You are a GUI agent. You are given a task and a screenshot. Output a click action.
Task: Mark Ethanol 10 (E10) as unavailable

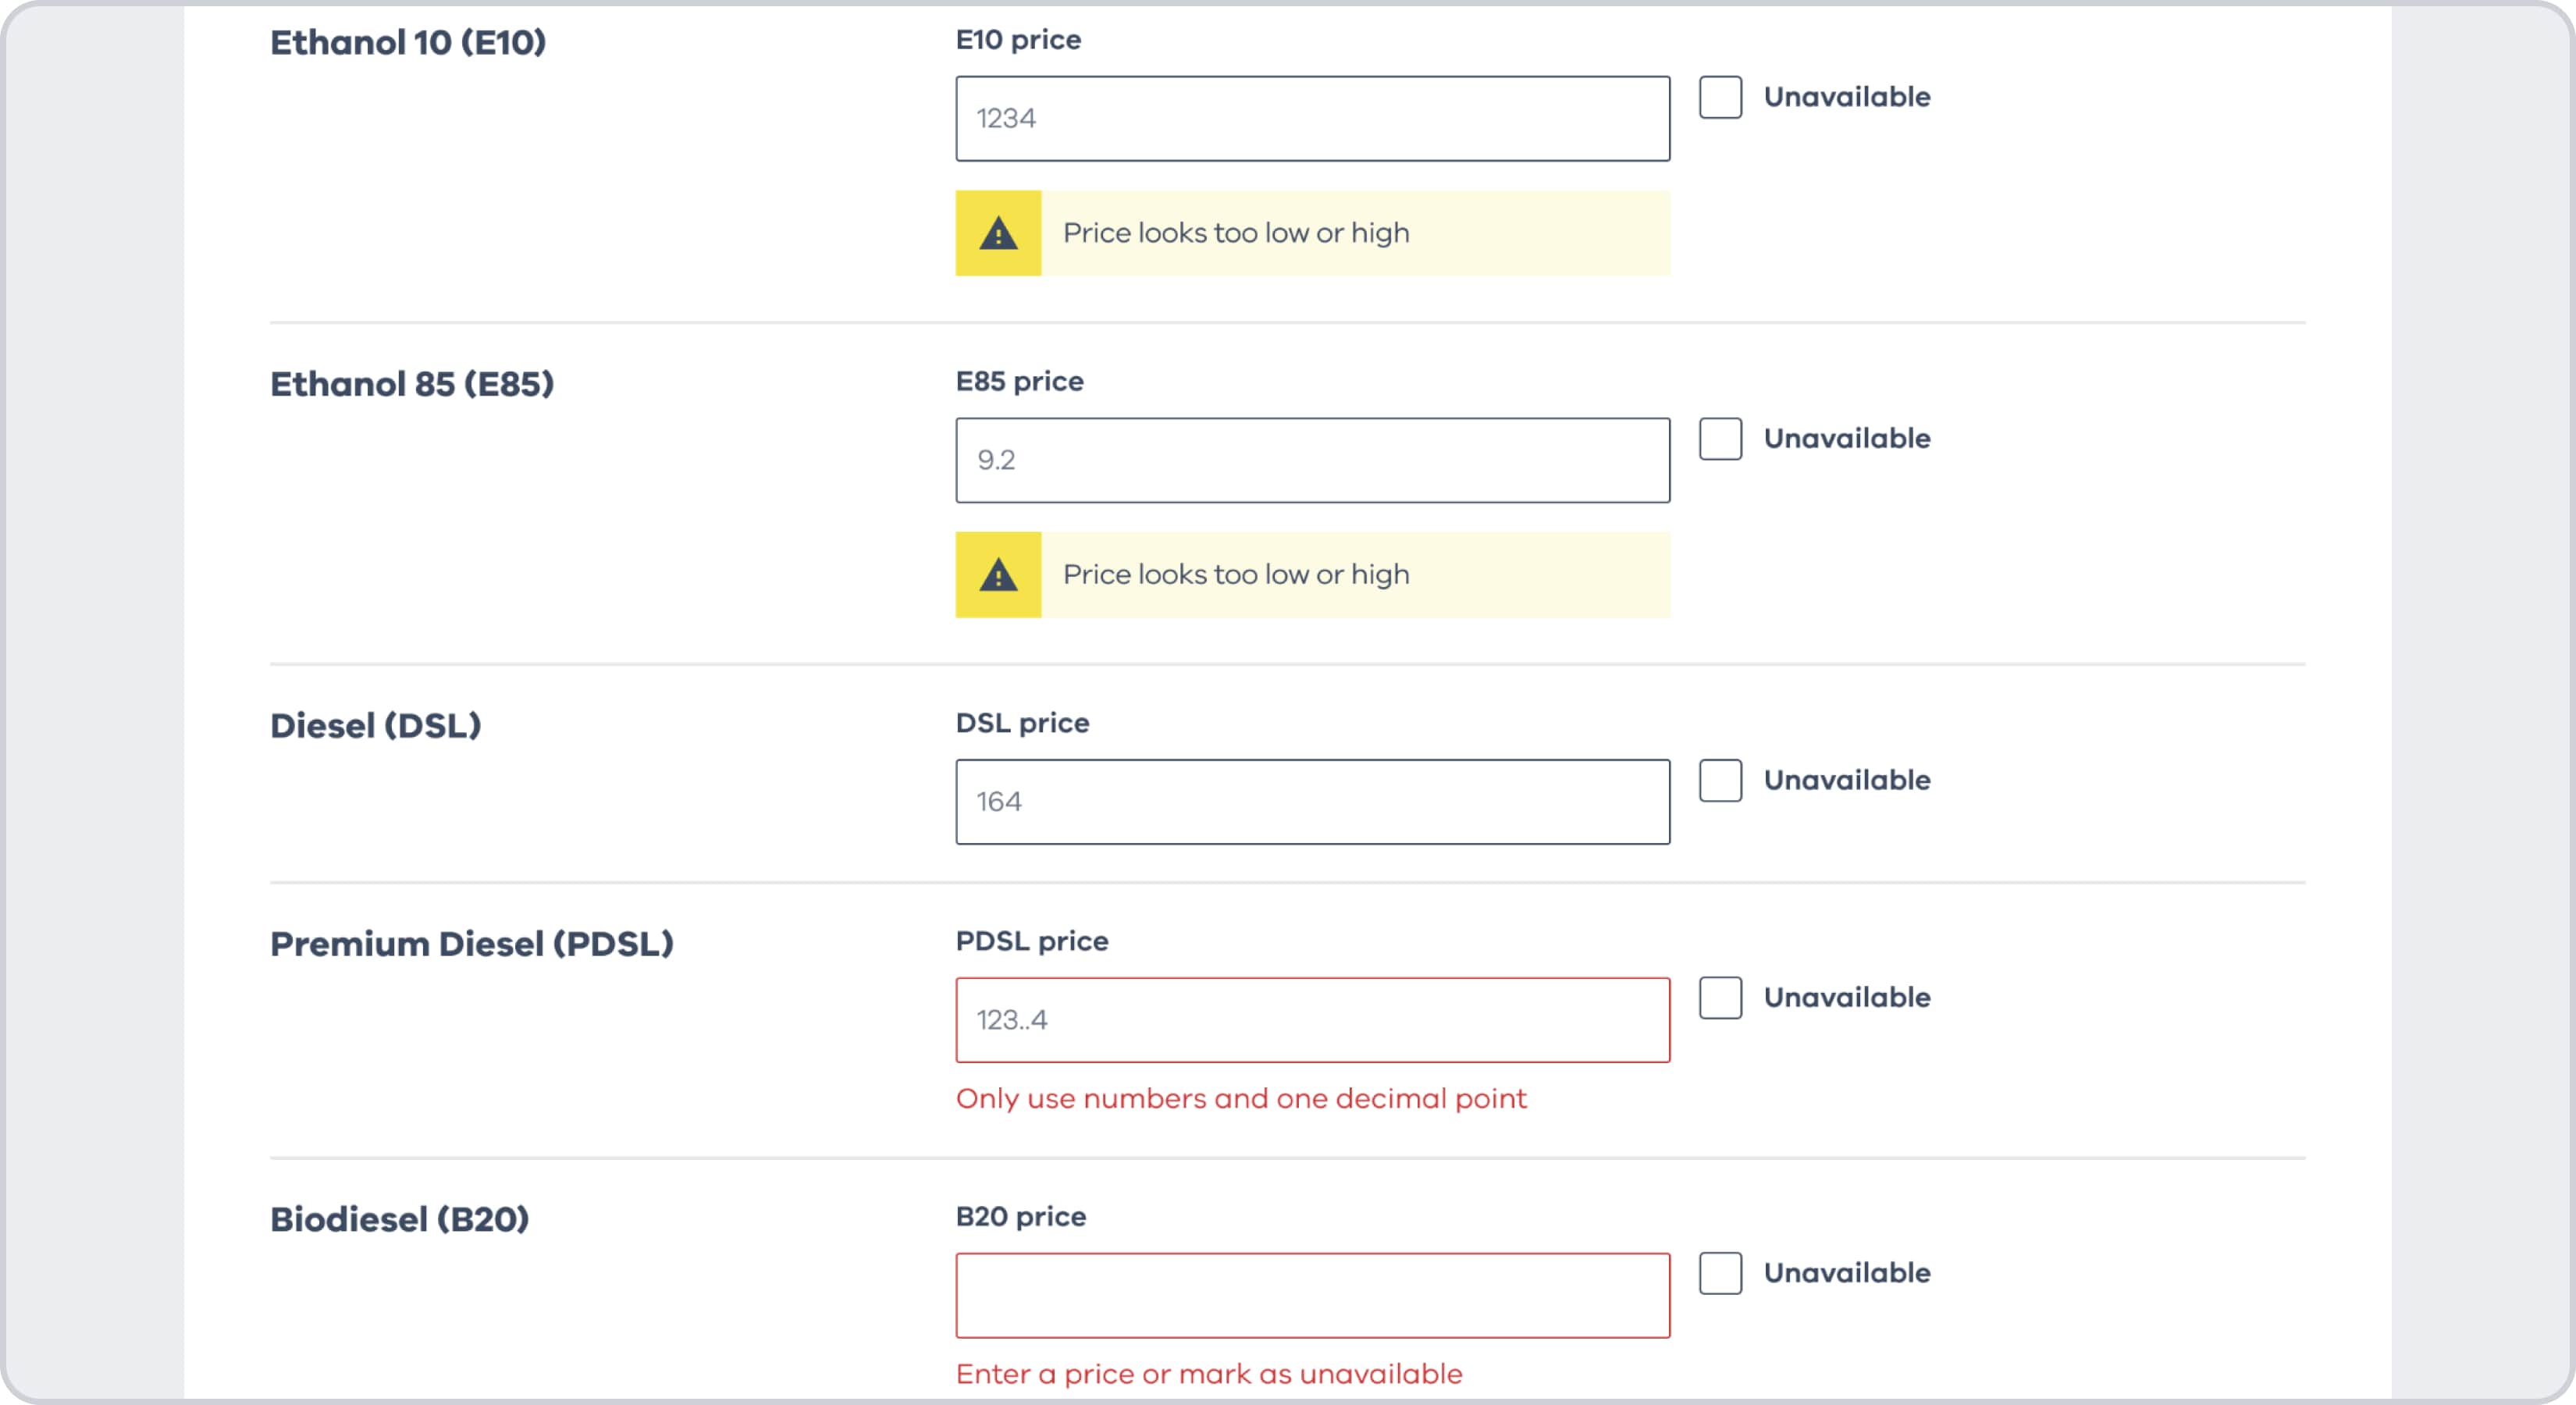coord(1720,97)
